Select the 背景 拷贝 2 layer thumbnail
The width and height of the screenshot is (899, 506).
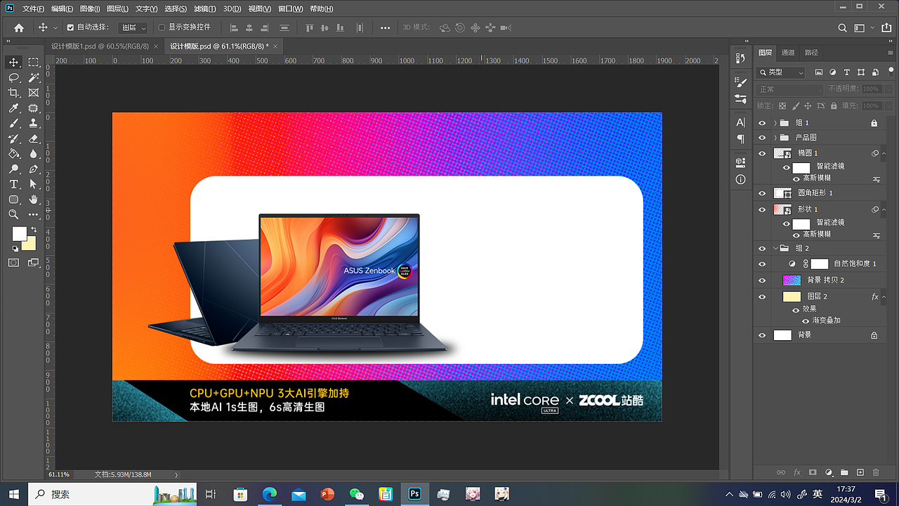click(x=792, y=280)
